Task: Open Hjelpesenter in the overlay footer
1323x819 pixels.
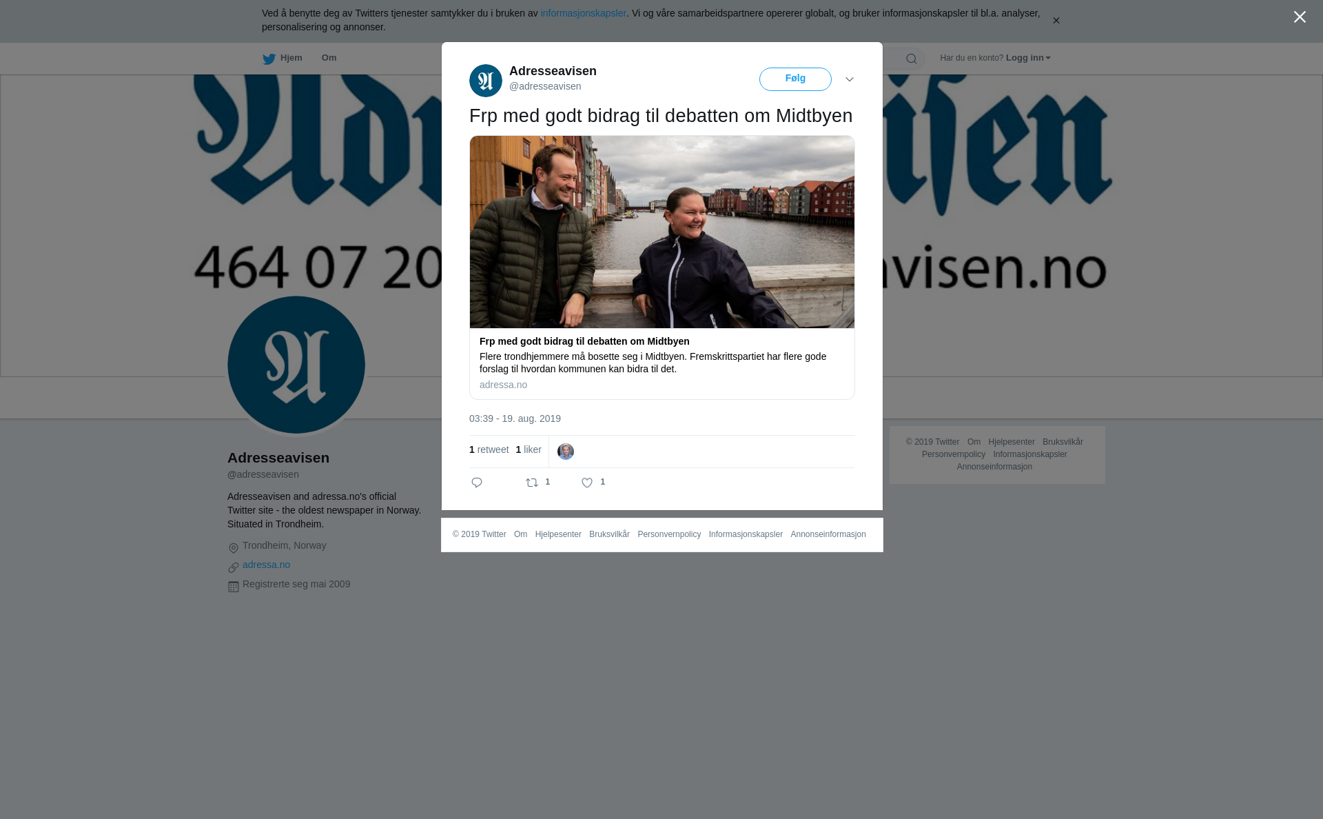Action: [x=558, y=534]
